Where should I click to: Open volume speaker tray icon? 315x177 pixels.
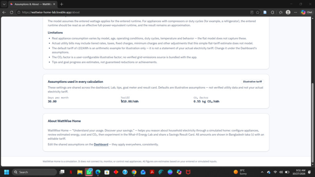(281, 172)
